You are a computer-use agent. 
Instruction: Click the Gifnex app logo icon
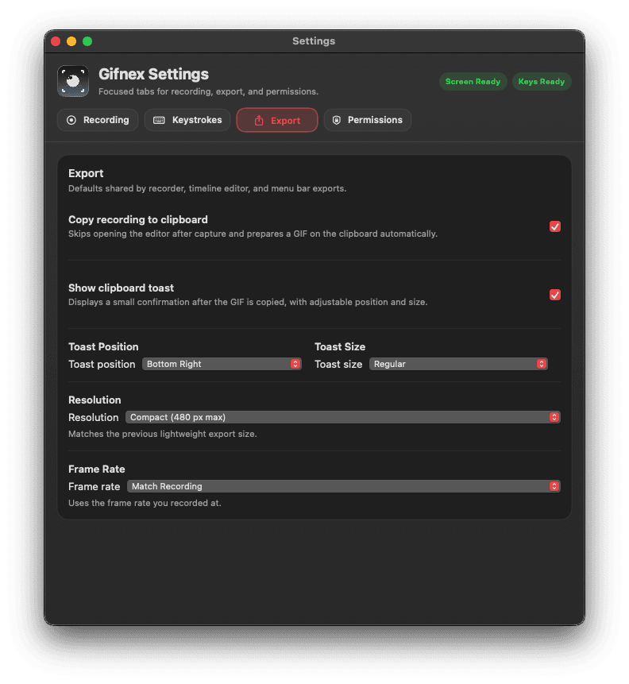(73, 81)
